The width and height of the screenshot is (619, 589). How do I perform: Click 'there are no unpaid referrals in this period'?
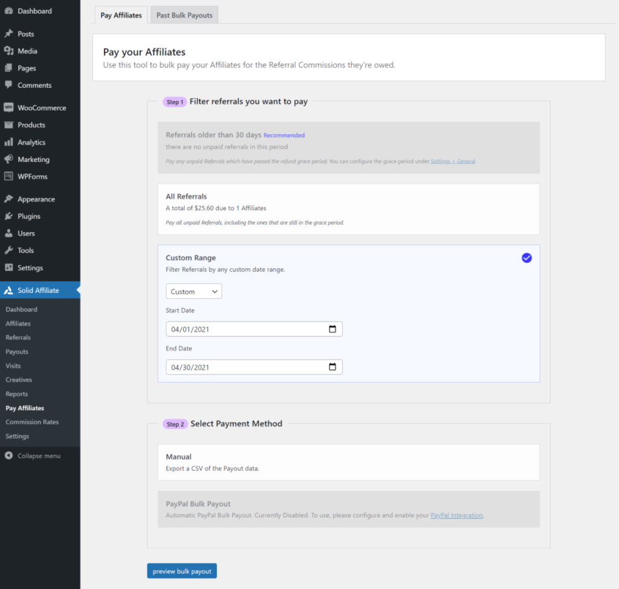point(227,147)
